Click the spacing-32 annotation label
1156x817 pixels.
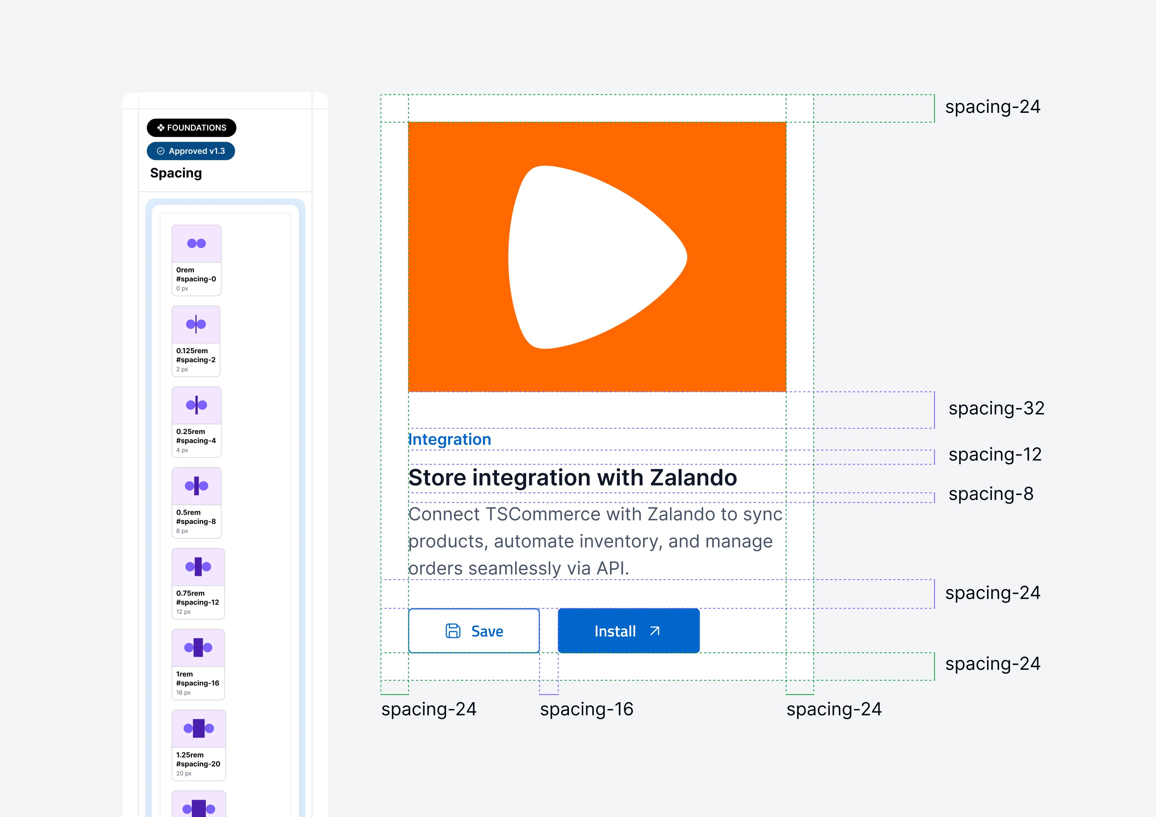click(996, 408)
